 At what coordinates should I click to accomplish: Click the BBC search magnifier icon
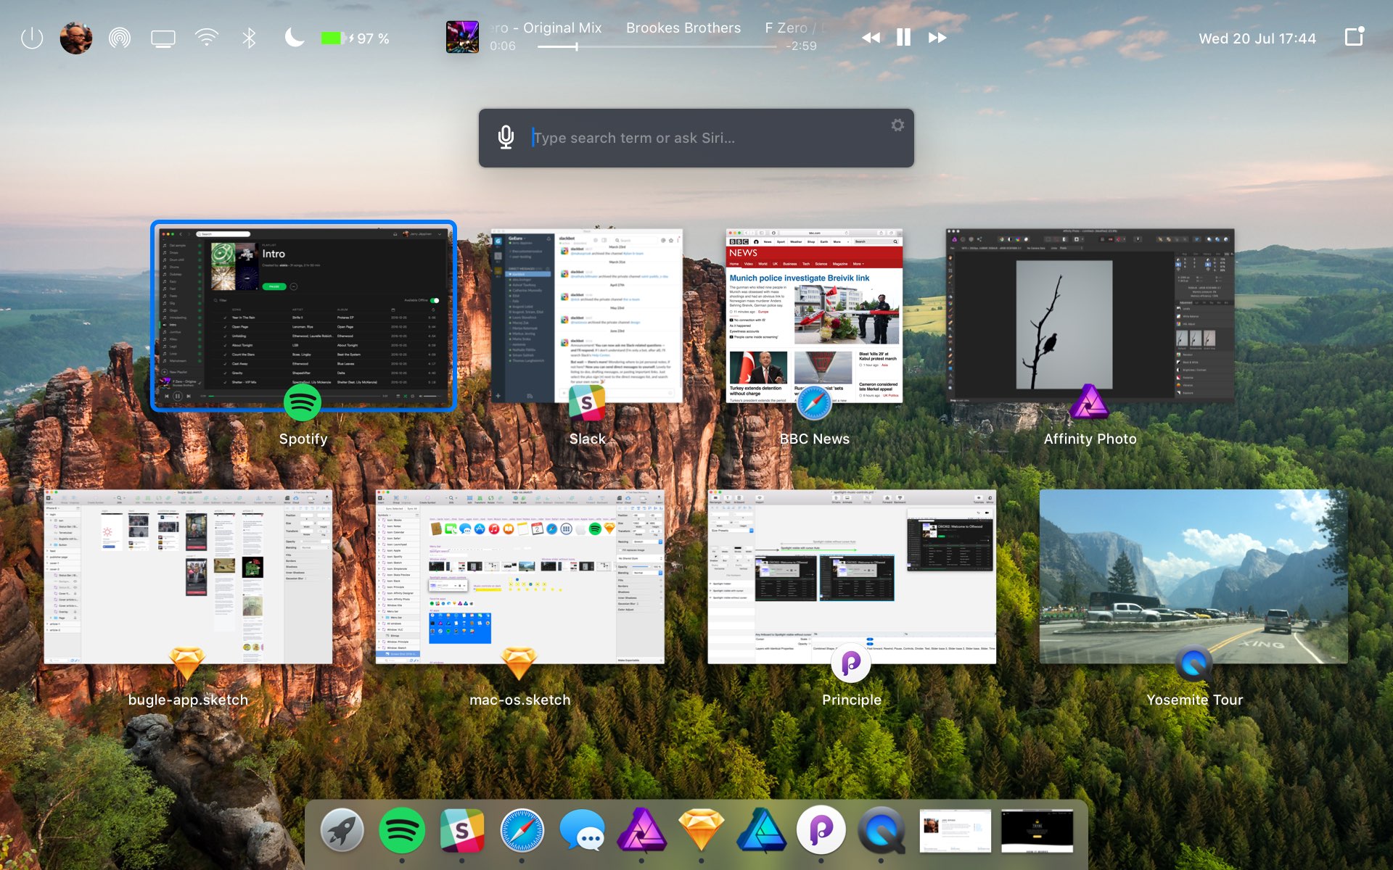[x=895, y=241]
